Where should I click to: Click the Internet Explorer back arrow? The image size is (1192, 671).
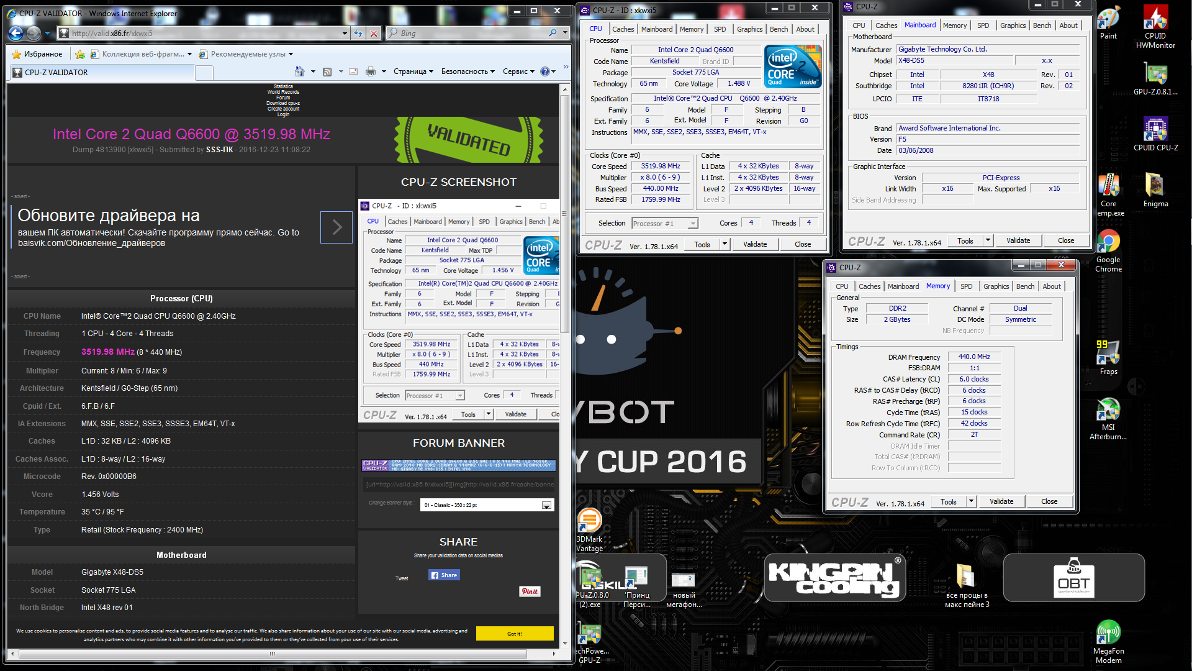pyautogui.click(x=16, y=34)
